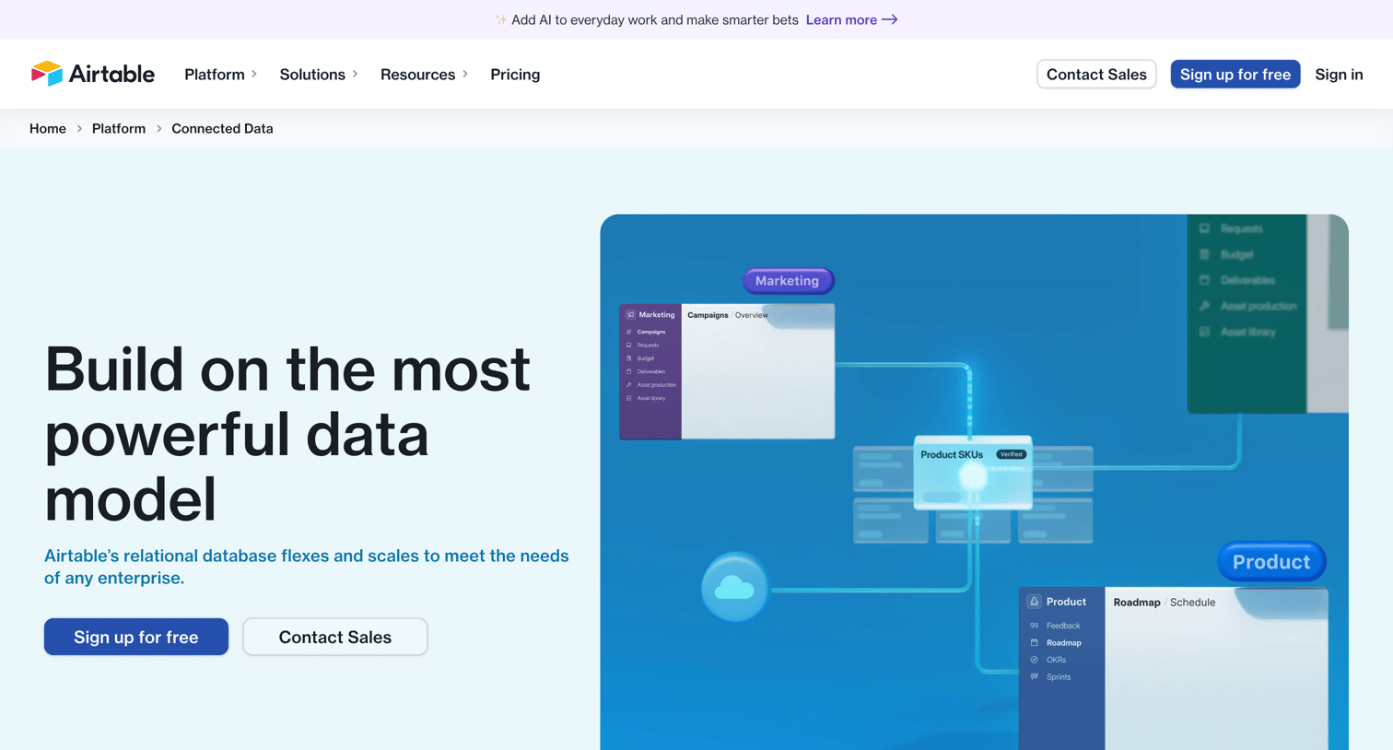This screenshot has width=1393, height=750.
Task: Click the Roadmap calendar icon
Action: click(x=1034, y=643)
